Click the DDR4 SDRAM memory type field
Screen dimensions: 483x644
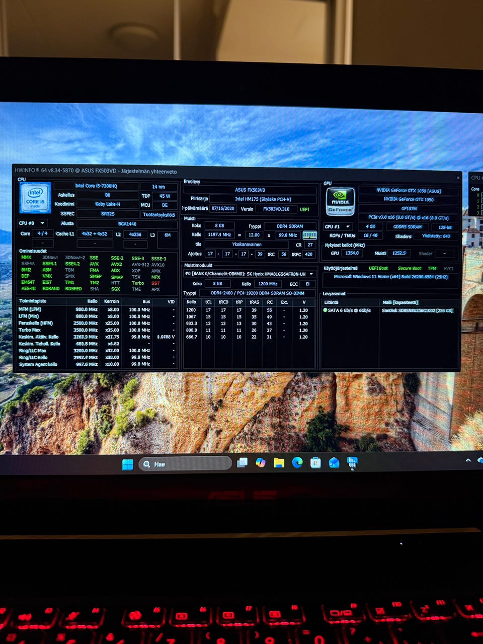click(x=290, y=226)
